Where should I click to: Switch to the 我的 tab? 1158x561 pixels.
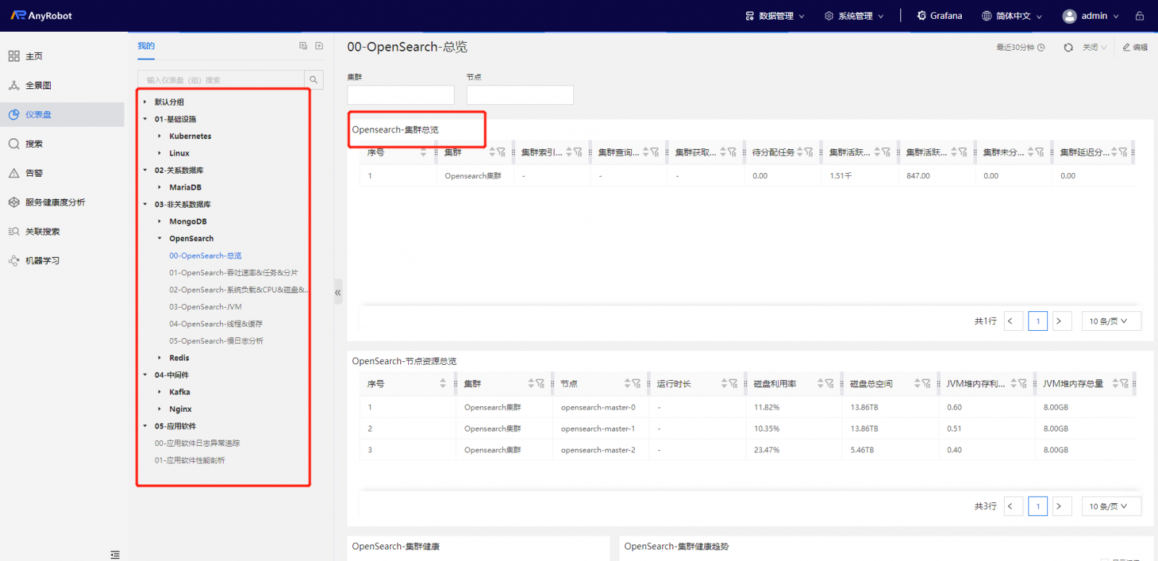point(146,46)
